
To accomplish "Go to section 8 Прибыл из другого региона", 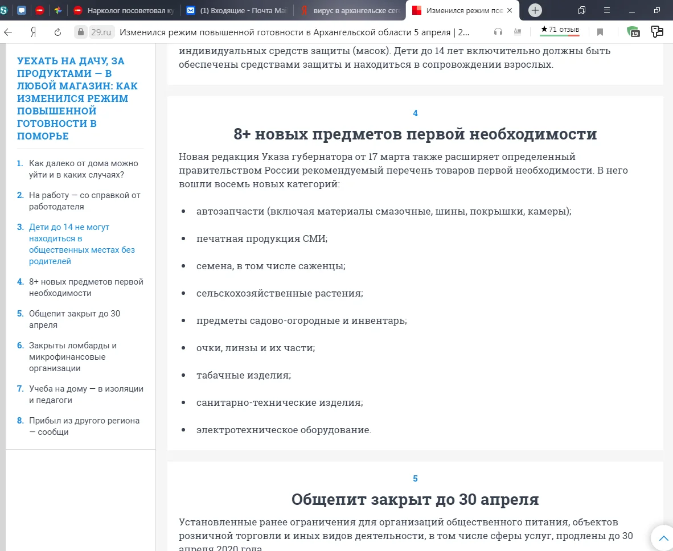I will pos(84,426).
